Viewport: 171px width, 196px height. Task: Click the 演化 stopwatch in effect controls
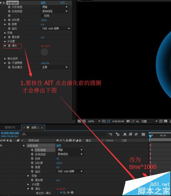coord(9,46)
